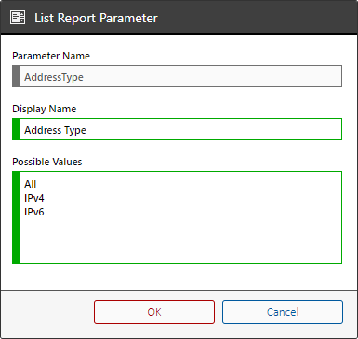This screenshot has width=358, height=339.
Task: Click the gray indicator bar of Parameter Name
Action: 16,76
